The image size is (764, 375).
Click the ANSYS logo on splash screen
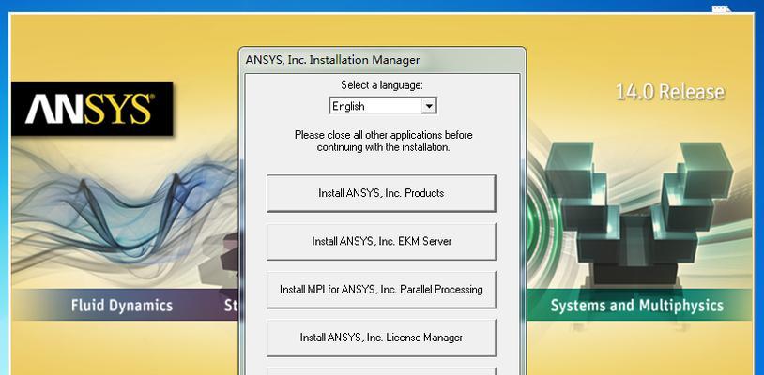[x=92, y=109]
